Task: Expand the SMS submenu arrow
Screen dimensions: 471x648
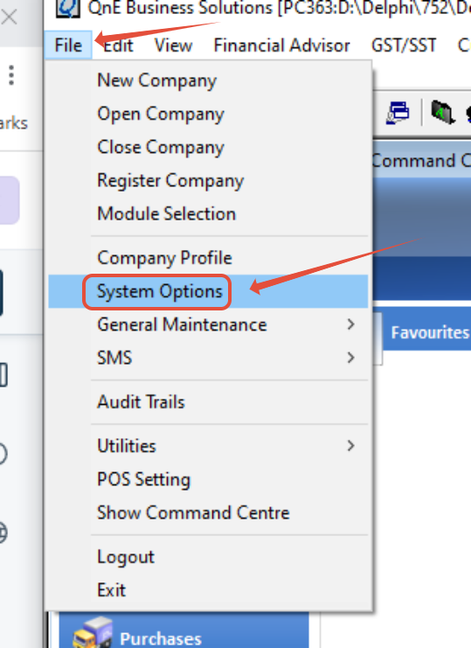Action: click(x=350, y=358)
